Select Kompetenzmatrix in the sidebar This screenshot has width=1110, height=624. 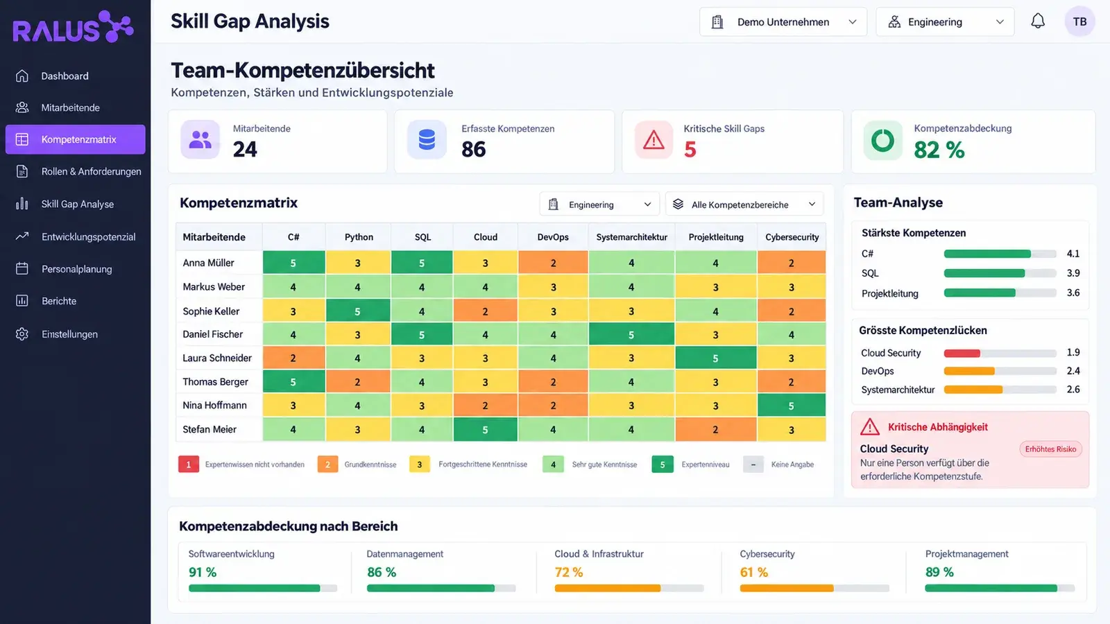tap(76, 139)
